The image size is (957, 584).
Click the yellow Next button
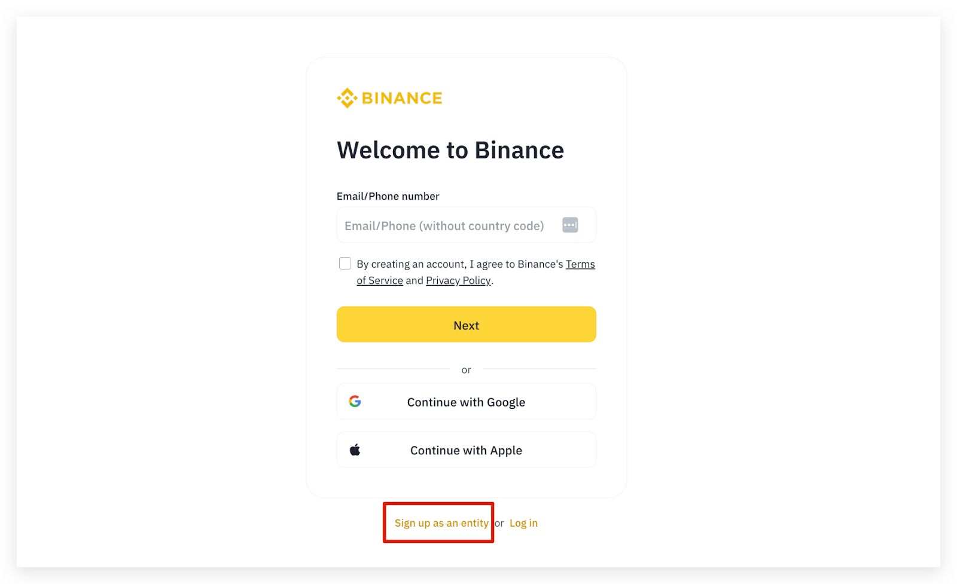467,325
